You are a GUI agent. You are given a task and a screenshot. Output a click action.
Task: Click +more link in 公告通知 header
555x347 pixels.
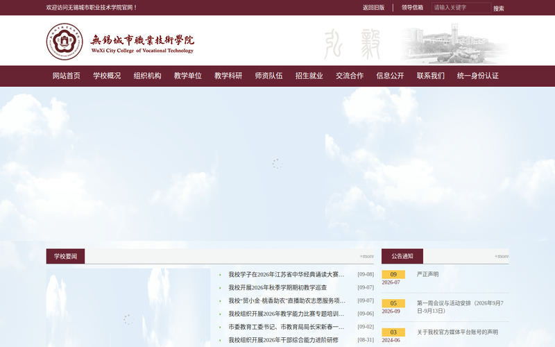tap(502, 256)
